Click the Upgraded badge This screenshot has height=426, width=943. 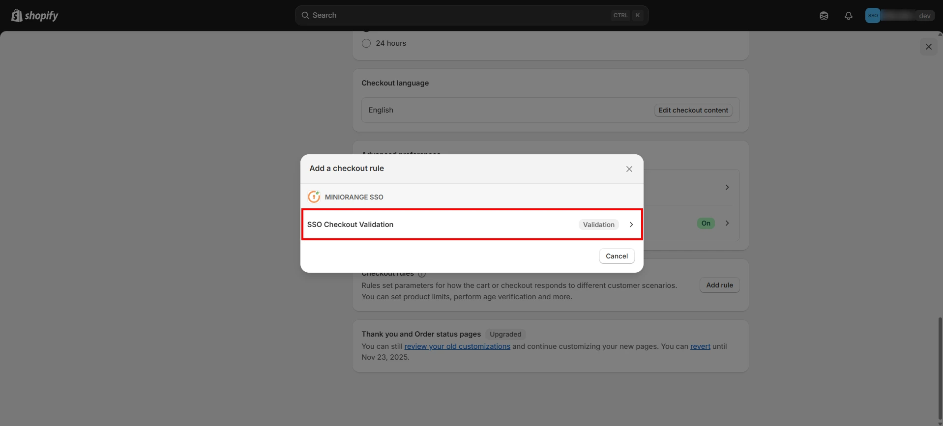[x=505, y=334]
